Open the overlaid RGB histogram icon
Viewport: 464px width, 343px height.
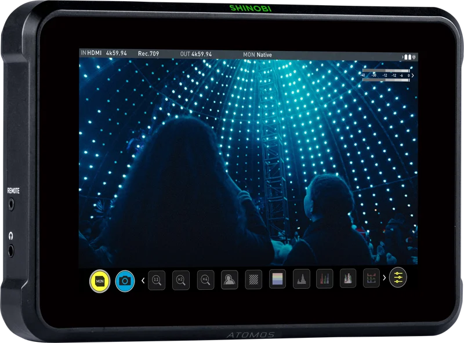[x=348, y=278]
